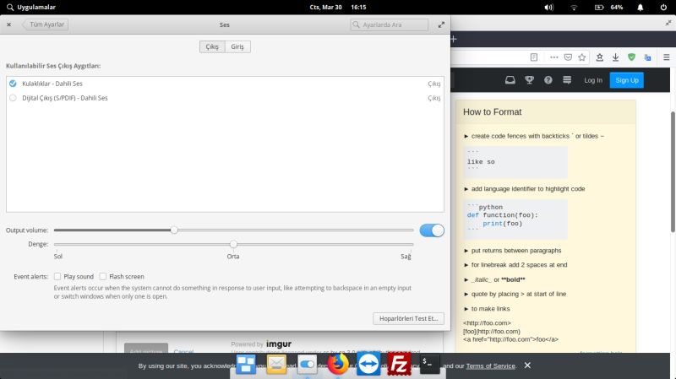Open the volume indicator in the top panel
The image size is (676, 379).
tap(548, 7)
